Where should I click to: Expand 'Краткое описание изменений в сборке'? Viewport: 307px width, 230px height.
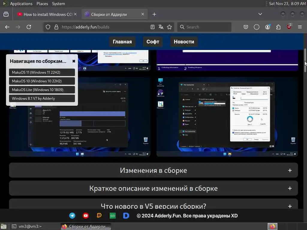153,188
